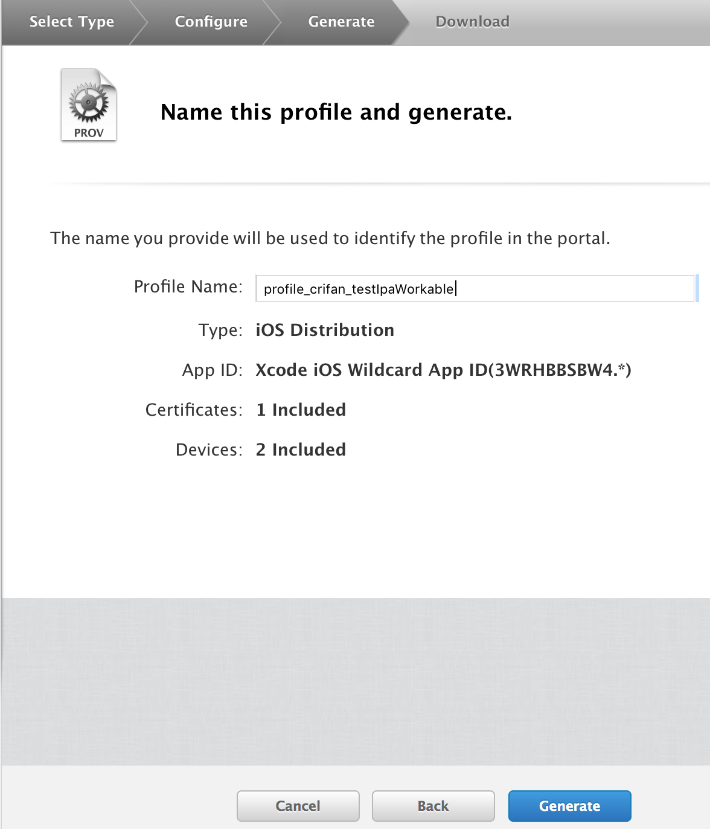Click the iOS Distribution type value
The image size is (710, 829).
click(x=325, y=330)
